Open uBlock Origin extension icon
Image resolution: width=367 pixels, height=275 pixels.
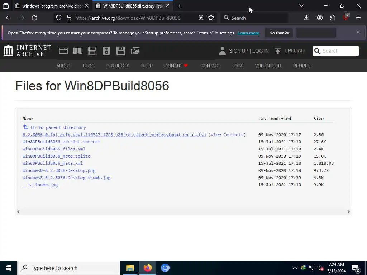(346, 17)
